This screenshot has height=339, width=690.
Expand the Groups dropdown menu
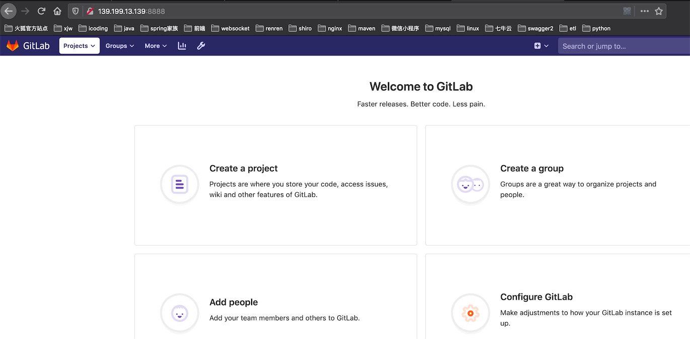[120, 46]
